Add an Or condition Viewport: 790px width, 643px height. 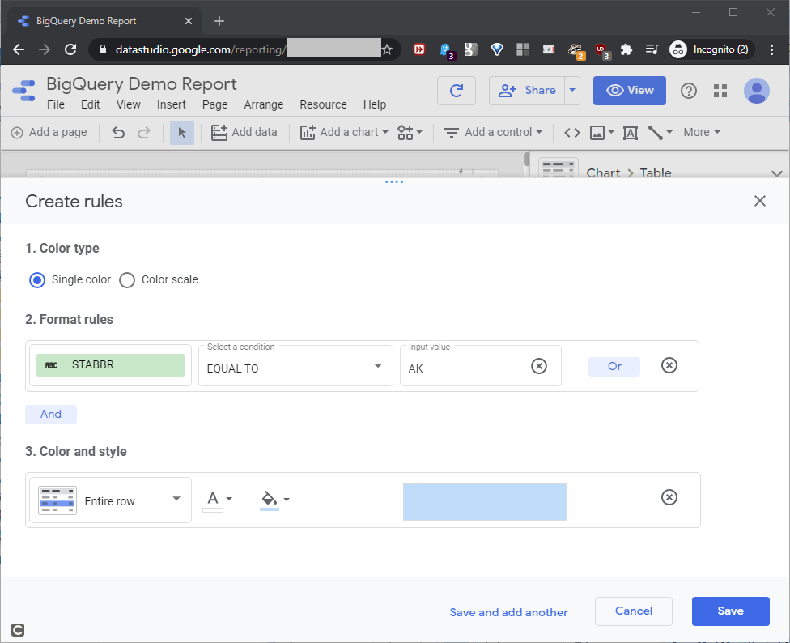click(614, 366)
